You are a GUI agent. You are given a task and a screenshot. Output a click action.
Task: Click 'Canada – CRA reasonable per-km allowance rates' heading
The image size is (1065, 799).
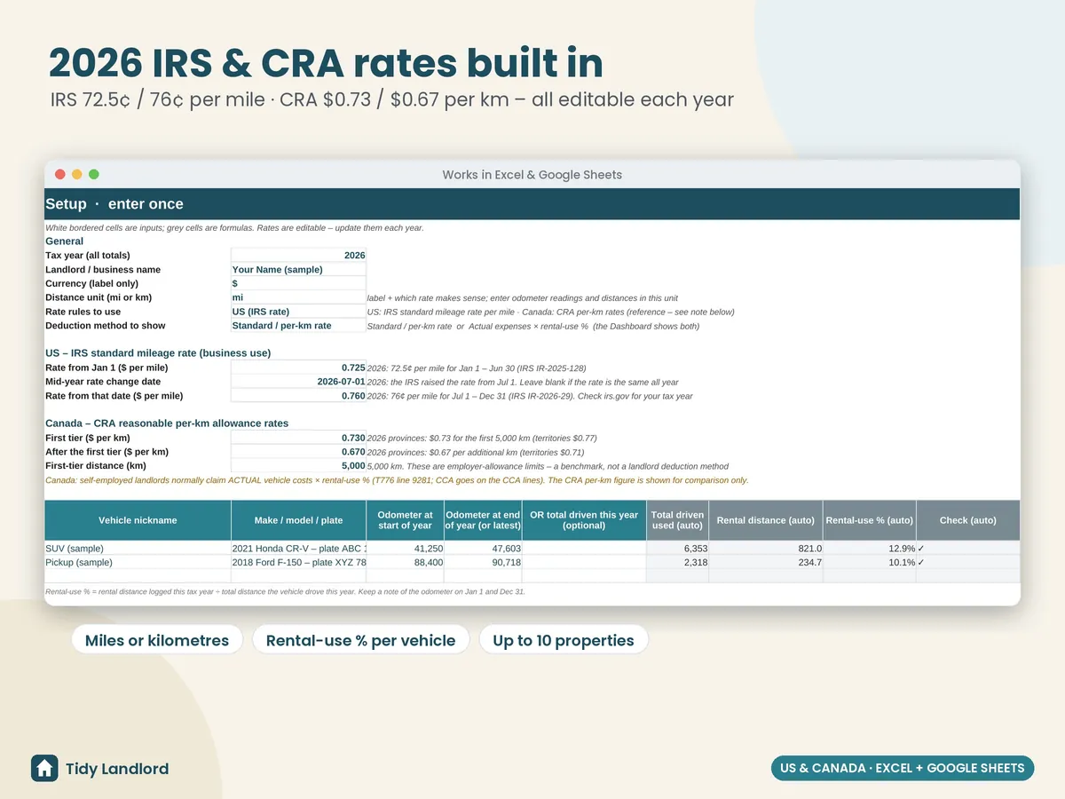click(167, 423)
